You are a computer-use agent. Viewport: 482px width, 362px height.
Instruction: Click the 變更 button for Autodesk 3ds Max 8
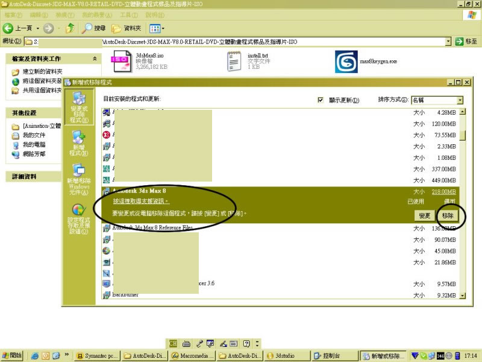click(x=425, y=216)
